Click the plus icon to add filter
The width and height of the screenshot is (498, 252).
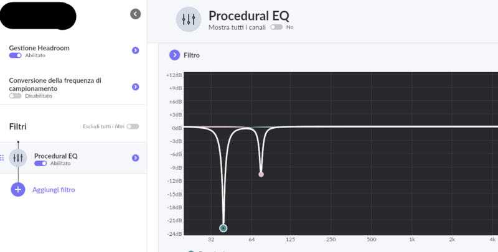coord(18,189)
